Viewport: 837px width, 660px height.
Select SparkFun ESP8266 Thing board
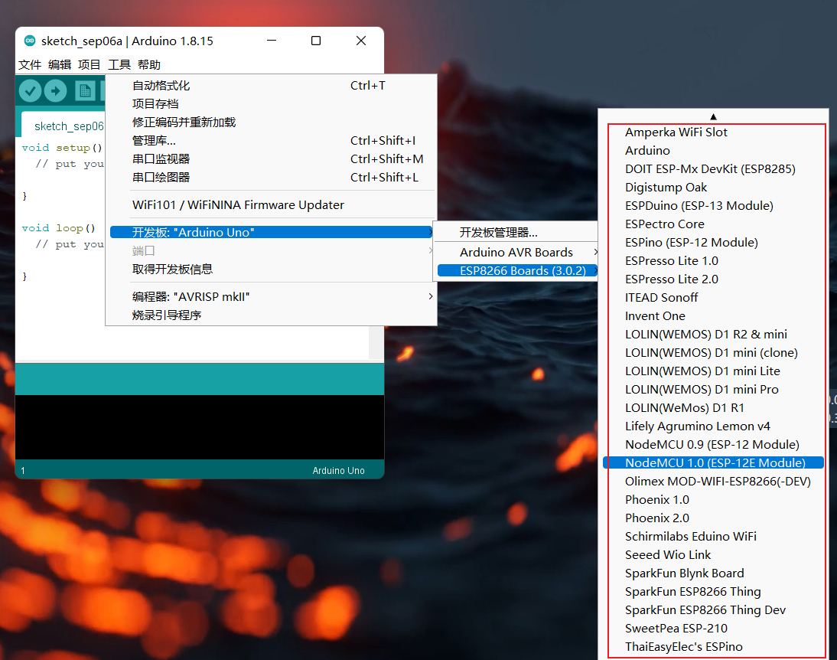pos(713,592)
